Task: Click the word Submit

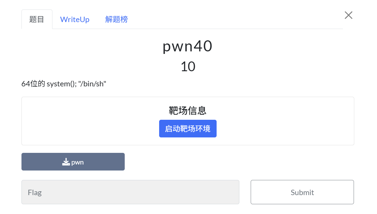Action: pos(302,192)
